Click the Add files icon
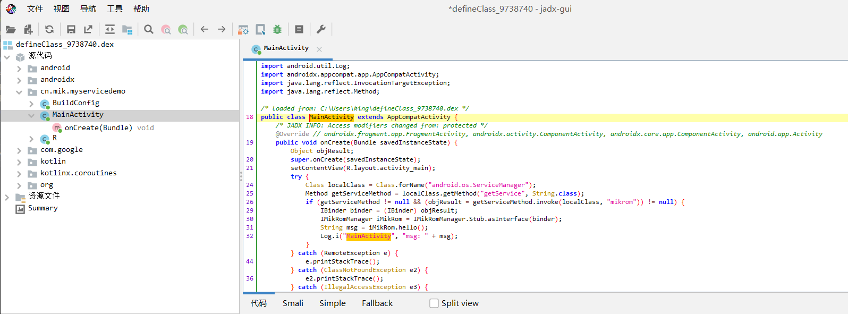848x314 pixels. 28,30
